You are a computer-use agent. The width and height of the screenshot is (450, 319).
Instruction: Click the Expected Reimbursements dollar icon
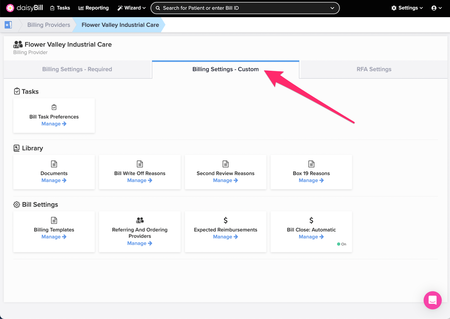point(226,220)
